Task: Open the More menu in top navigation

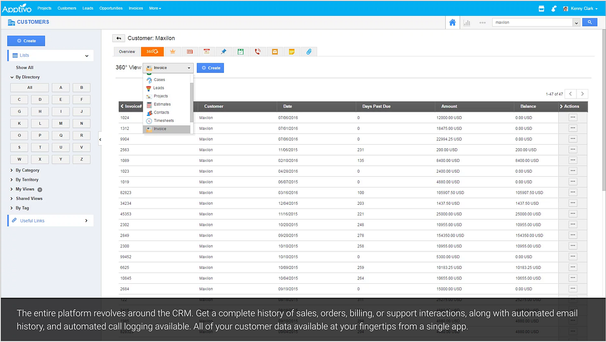Action: (155, 8)
